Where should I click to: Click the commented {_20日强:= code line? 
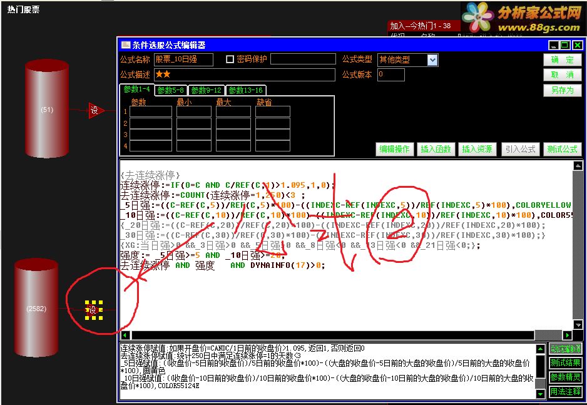coord(333,225)
